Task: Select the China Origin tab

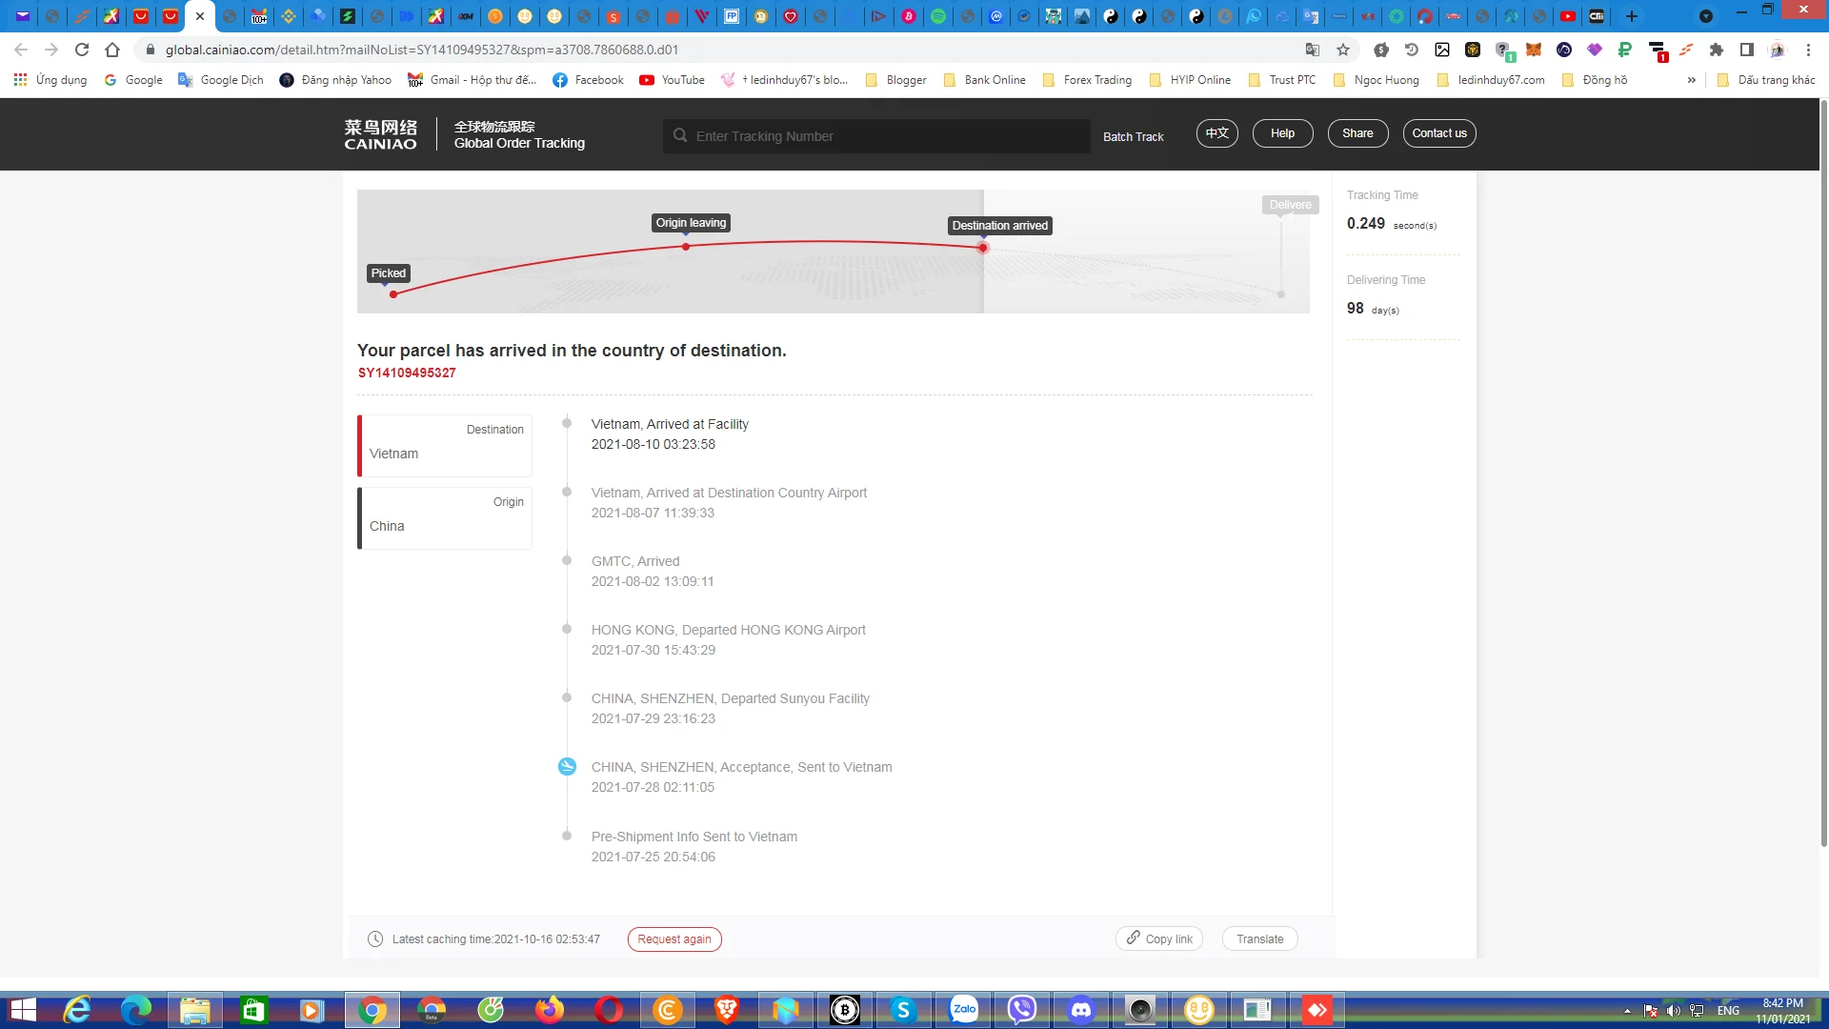Action: tap(445, 517)
